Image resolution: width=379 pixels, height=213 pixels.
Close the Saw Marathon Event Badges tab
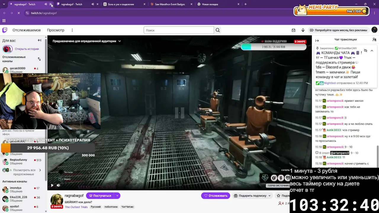coord(191,4)
